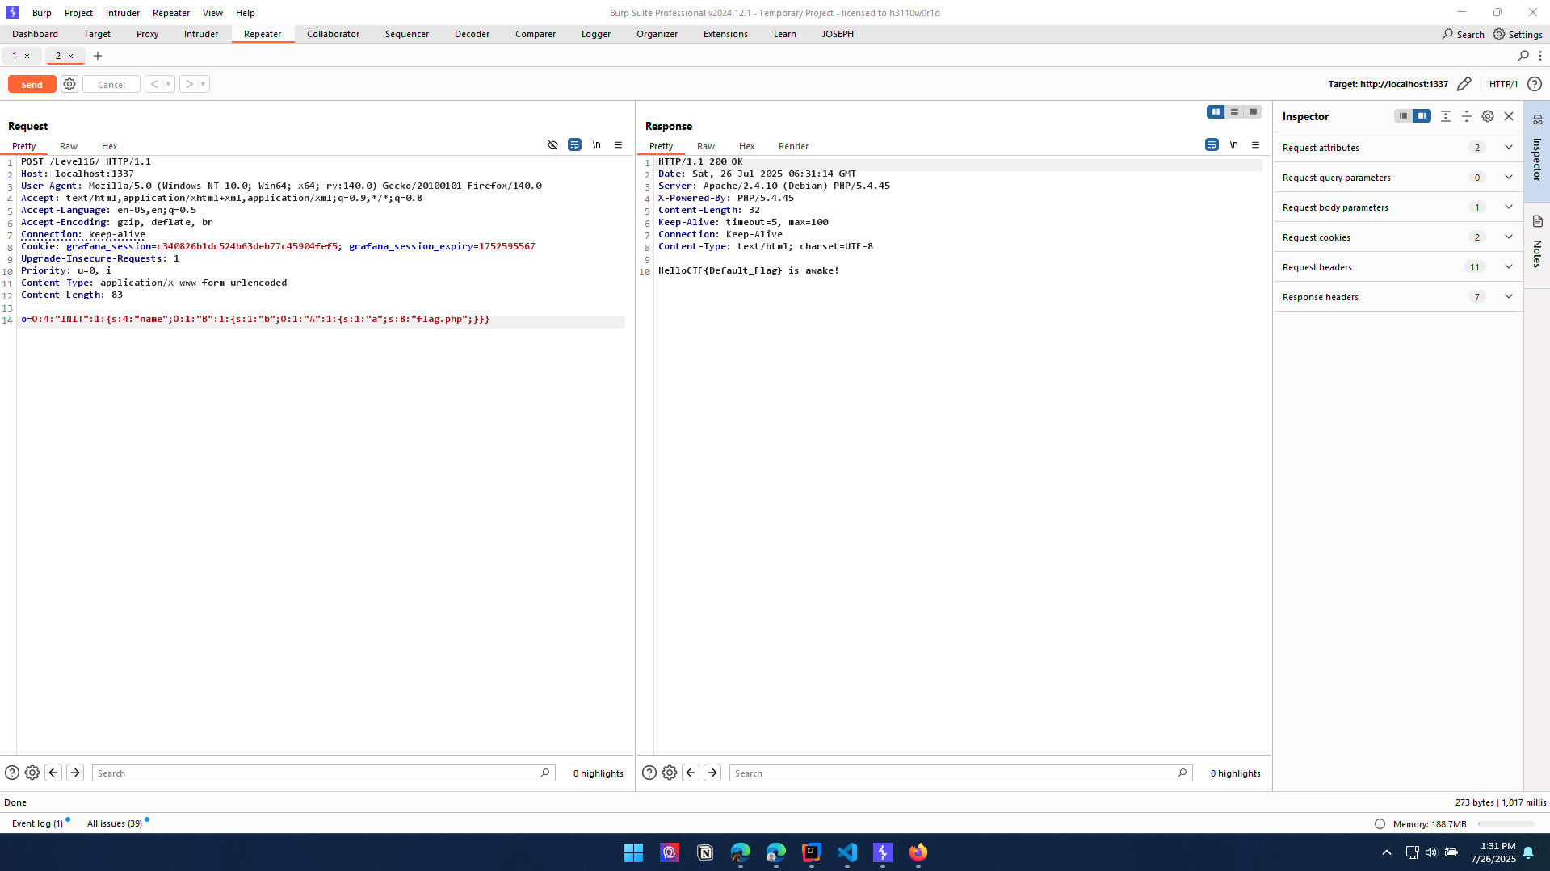Expand the Response headers section
The height and width of the screenshot is (871, 1550).
[x=1508, y=297]
